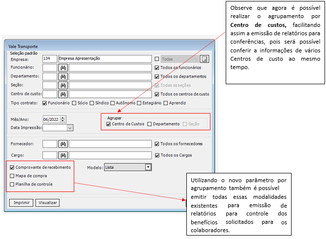Screen dimensions: 326x239
Task: Click the Cargo code input field
Action: point(50,155)
